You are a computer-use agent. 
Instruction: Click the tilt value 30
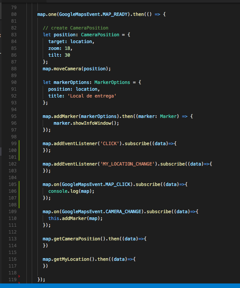click(x=67, y=55)
